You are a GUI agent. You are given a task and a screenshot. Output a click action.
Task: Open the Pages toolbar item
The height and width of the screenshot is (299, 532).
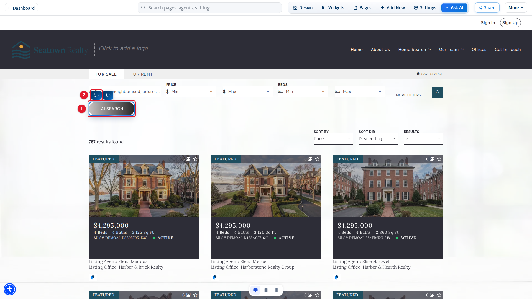click(x=362, y=8)
